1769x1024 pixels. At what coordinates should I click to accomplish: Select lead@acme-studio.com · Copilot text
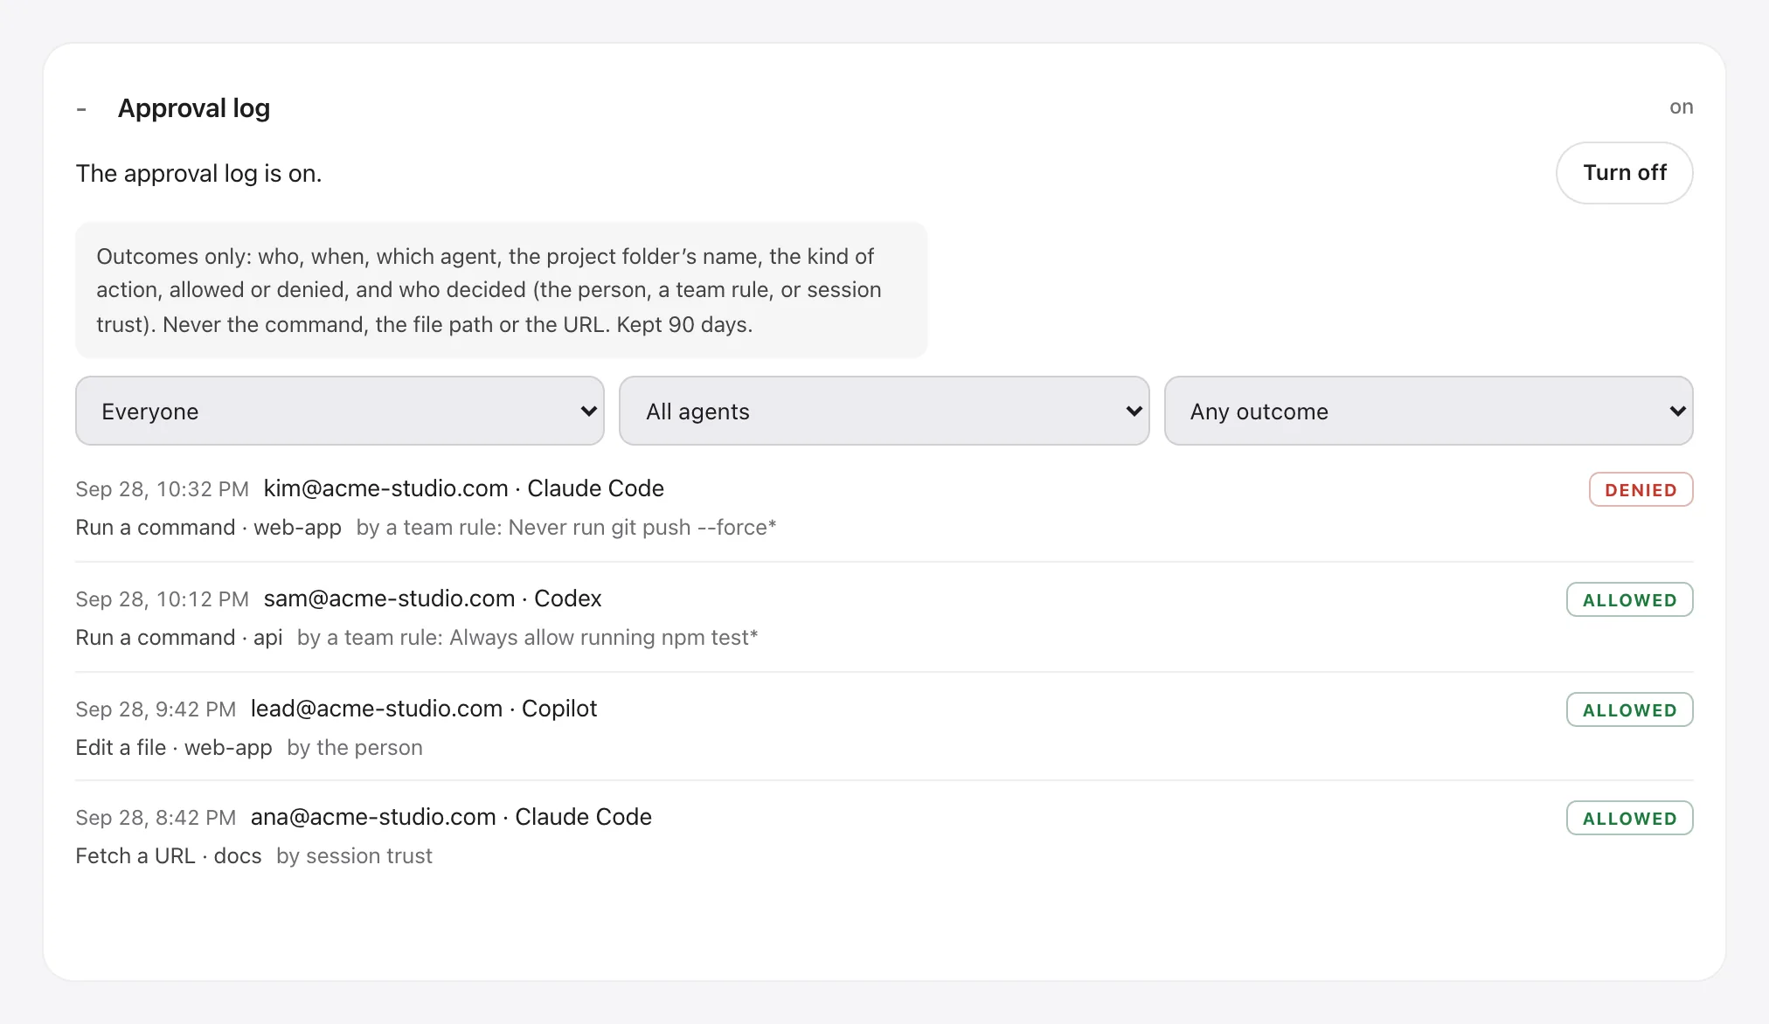(424, 709)
